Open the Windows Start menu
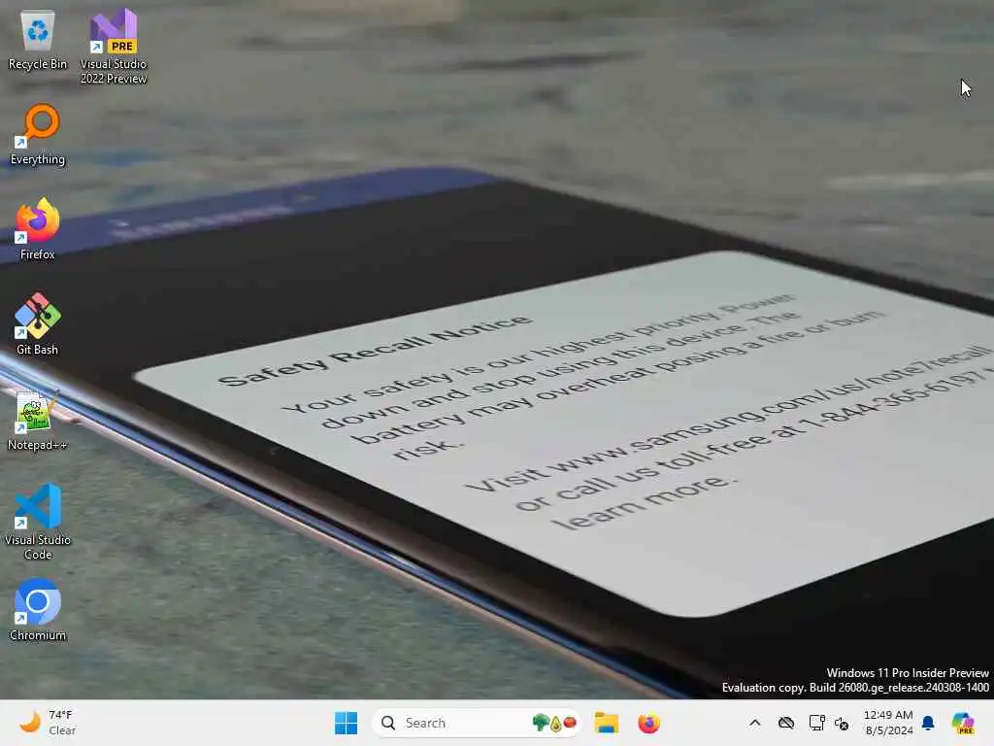 coord(347,723)
